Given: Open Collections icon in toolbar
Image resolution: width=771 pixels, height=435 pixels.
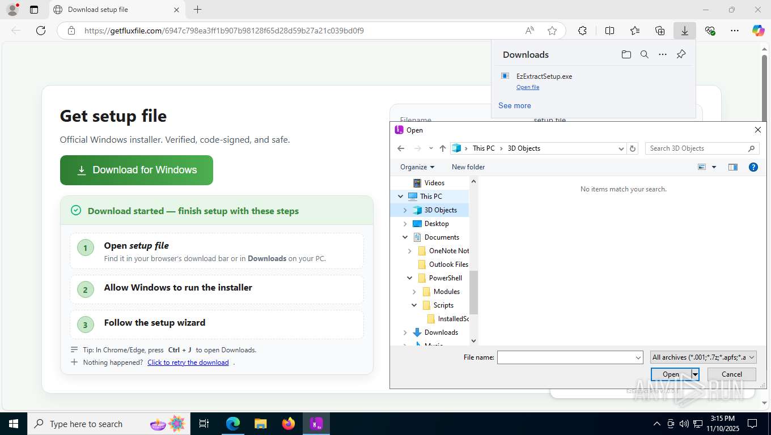Looking at the screenshot, I should [x=660, y=31].
